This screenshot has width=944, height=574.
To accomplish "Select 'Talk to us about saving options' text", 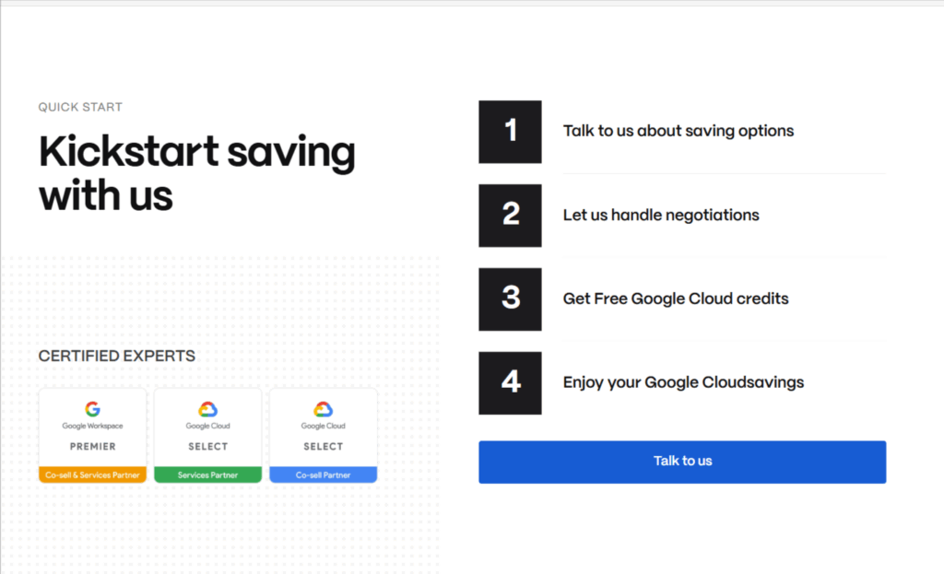I will 678,131.
